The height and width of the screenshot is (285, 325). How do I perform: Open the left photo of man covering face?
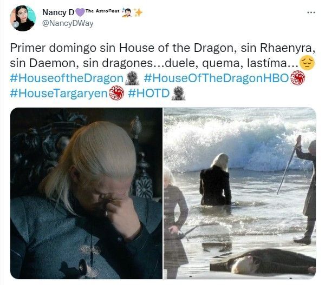(x=87, y=193)
